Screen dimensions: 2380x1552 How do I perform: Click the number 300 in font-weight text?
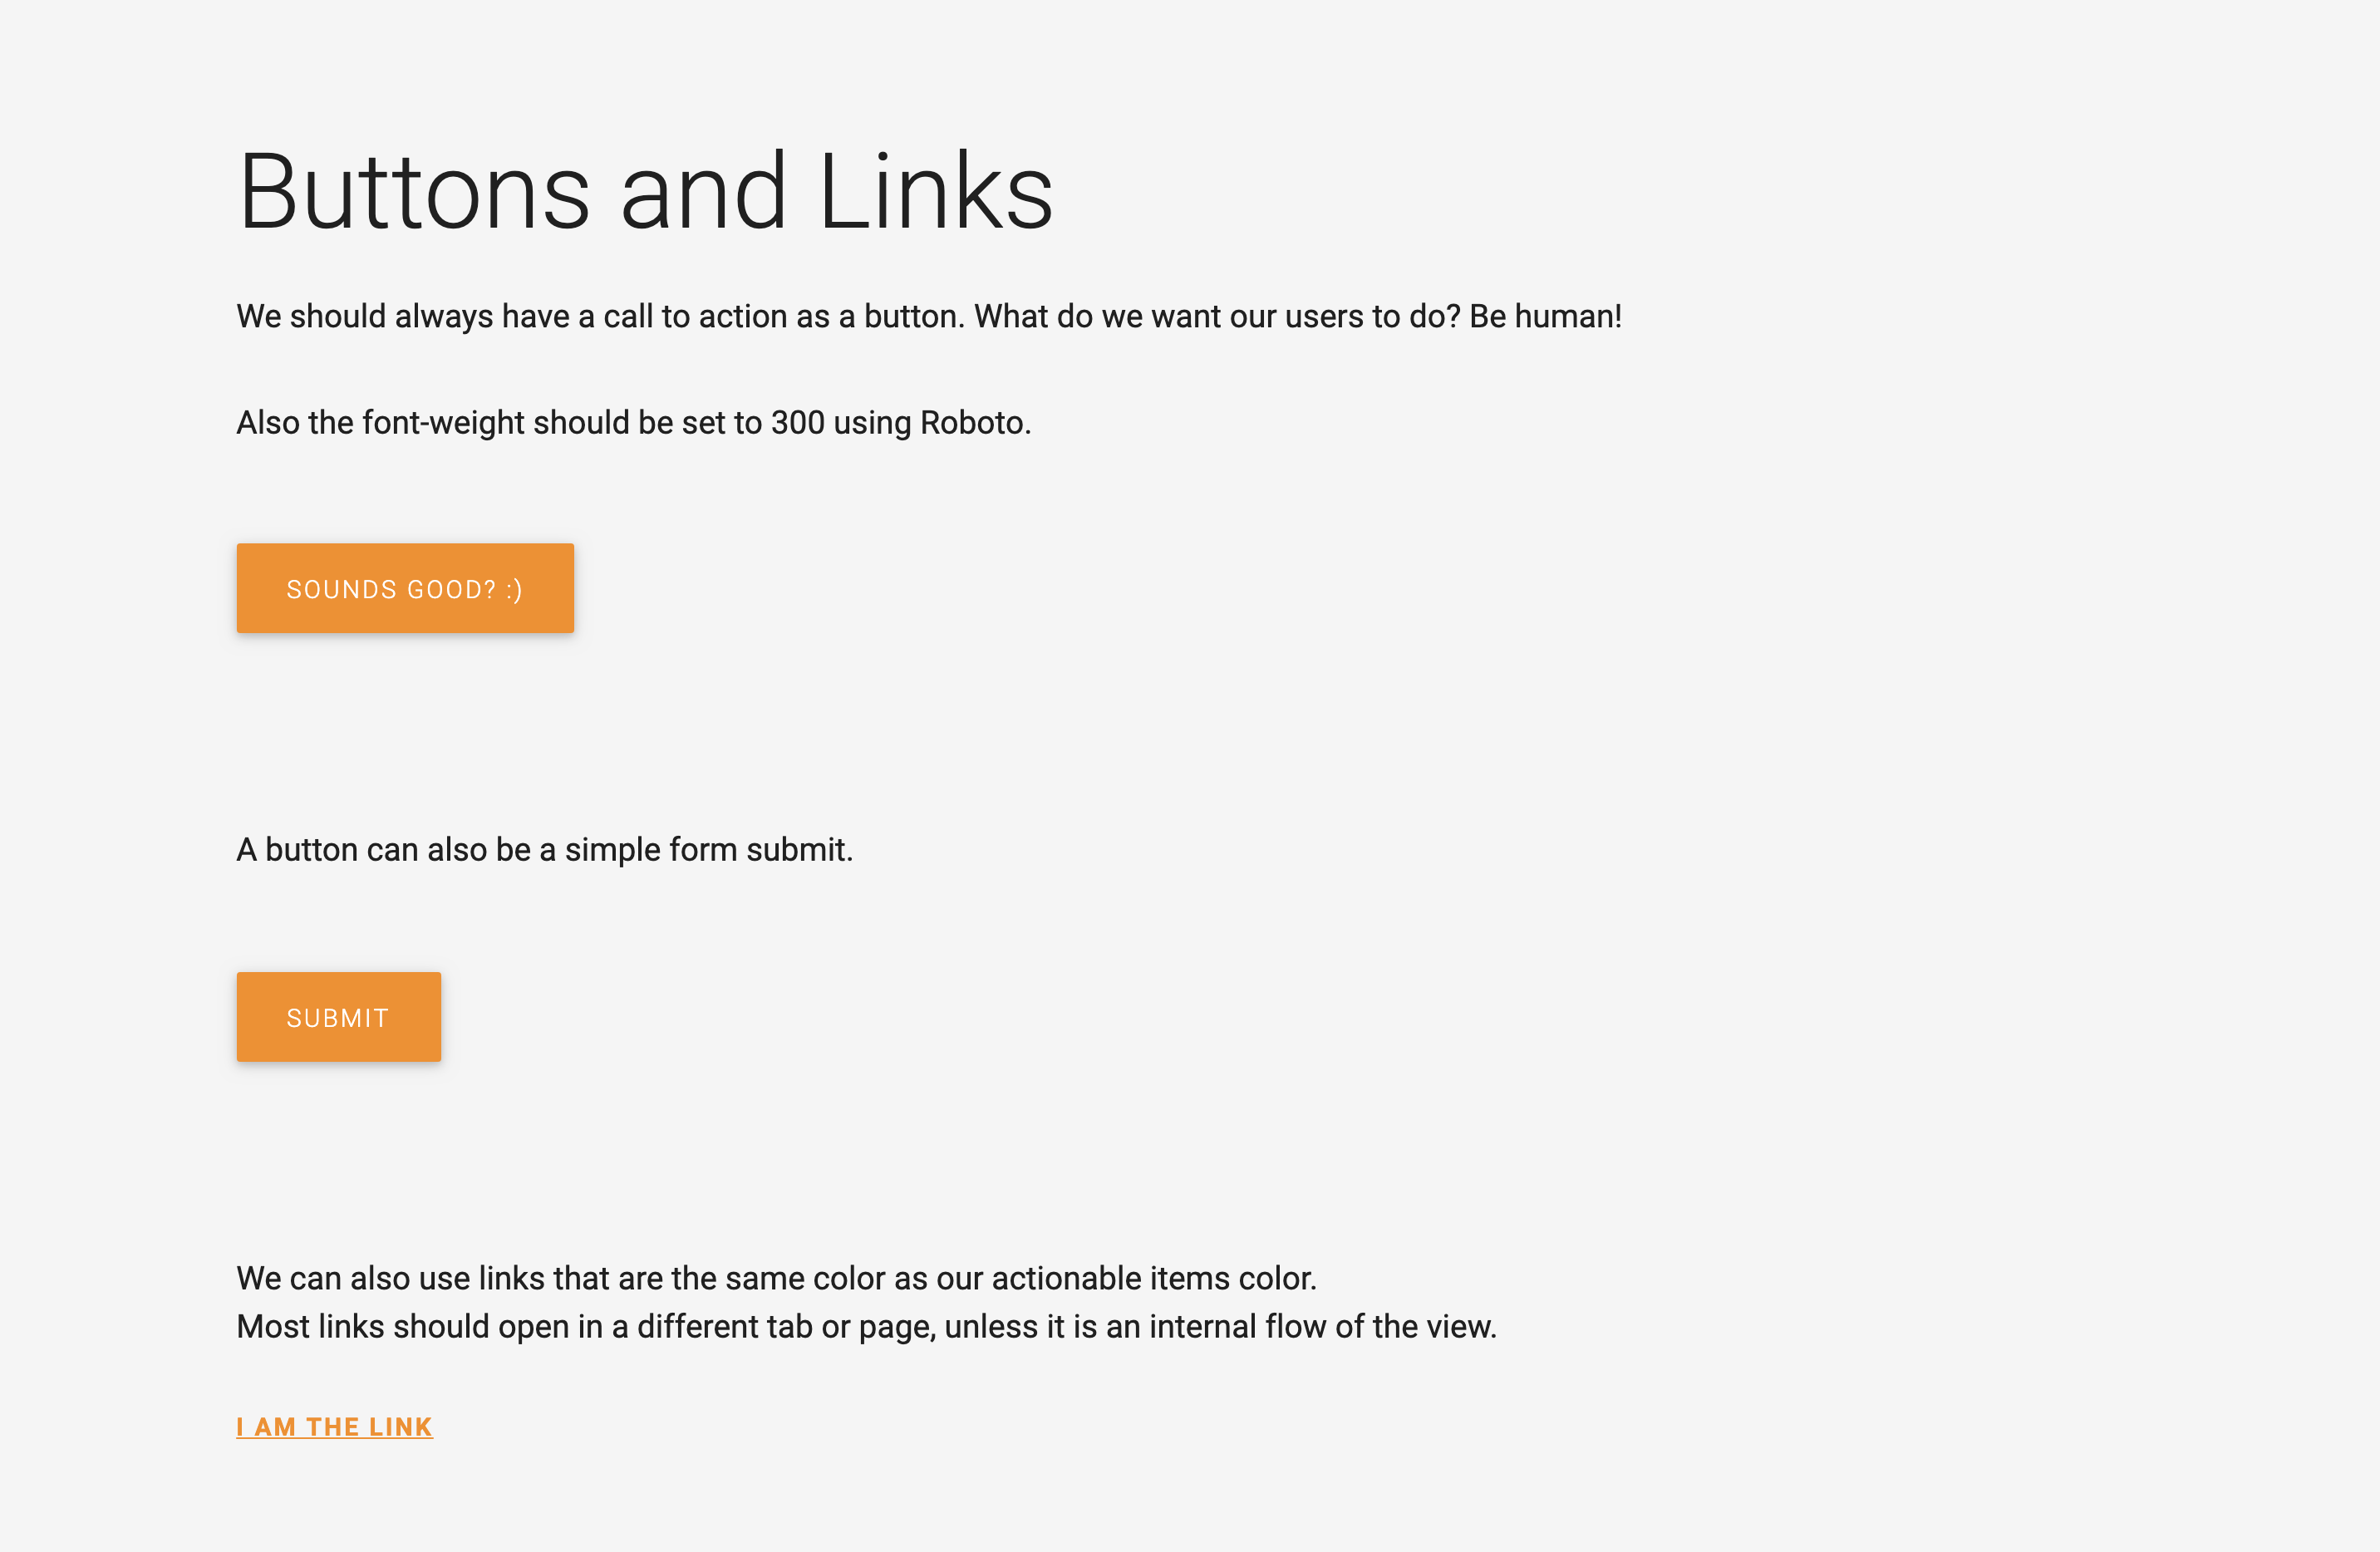click(x=798, y=423)
